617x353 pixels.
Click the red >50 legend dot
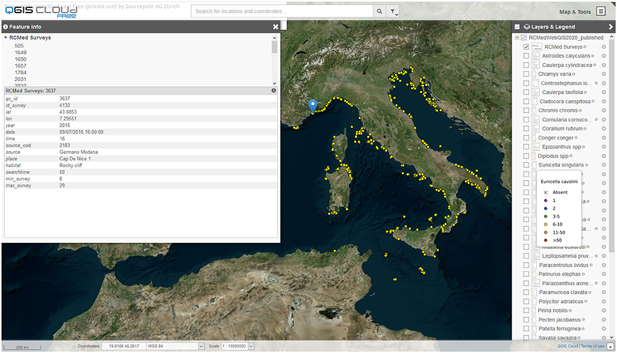tap(545, 240)
